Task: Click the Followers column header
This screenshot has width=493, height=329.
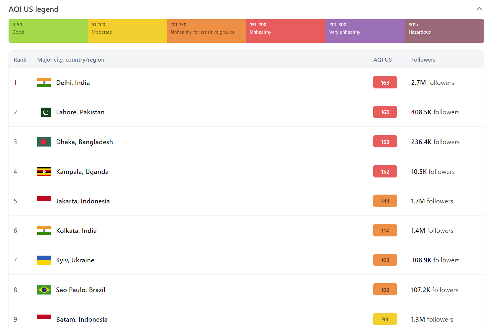Action: coord(423,60)
